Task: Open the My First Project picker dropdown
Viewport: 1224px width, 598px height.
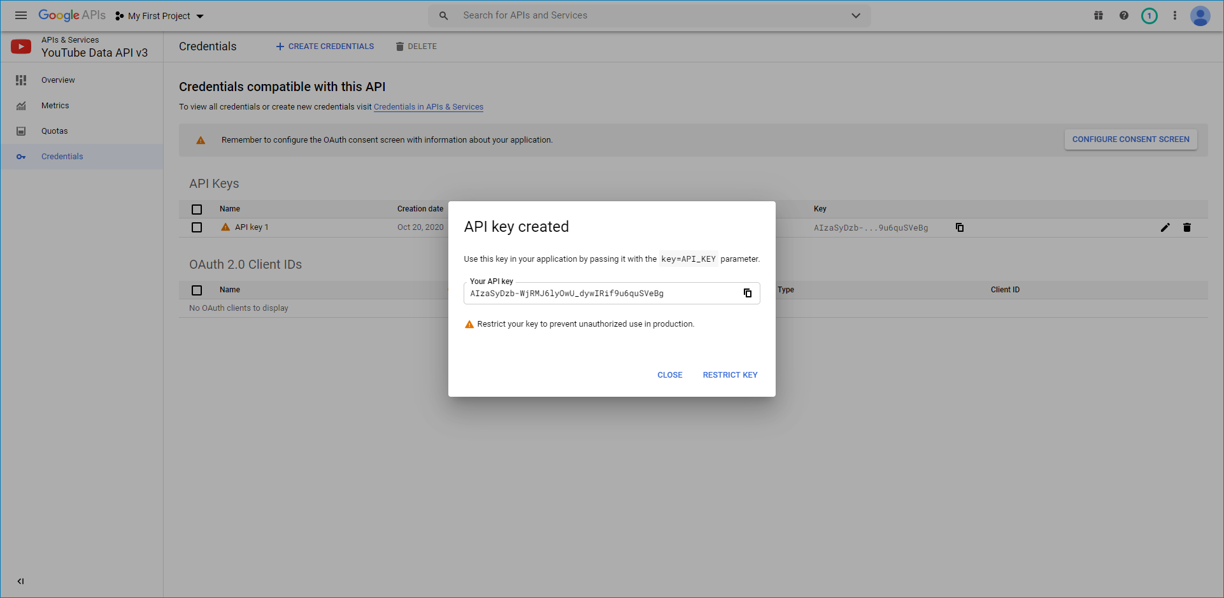Action: click(x=159, y=15)
